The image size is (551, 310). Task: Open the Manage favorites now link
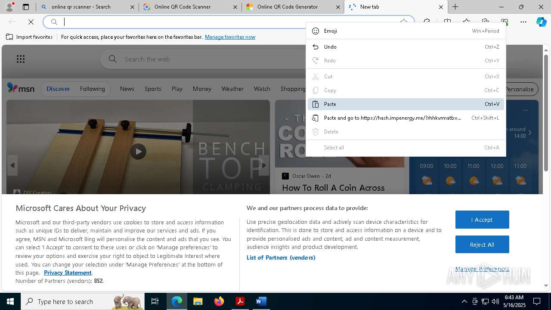[230, 37]
